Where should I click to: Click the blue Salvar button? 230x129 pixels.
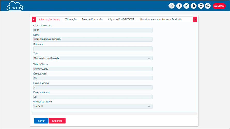[x=41, y=121]
